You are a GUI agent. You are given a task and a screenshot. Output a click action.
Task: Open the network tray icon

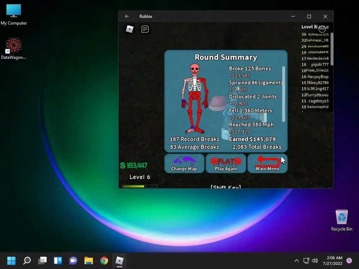coord(306,261)
